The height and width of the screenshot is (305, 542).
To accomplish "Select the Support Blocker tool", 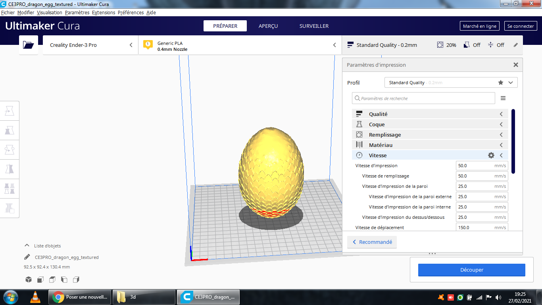I will (10, 208).
